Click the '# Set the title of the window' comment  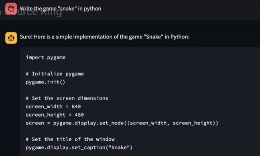pos(70,139)
